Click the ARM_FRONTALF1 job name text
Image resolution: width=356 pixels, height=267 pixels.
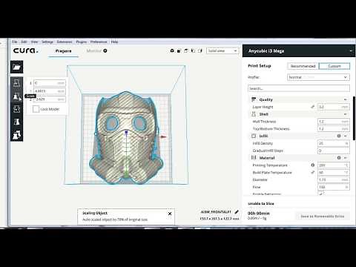[216, 212]
